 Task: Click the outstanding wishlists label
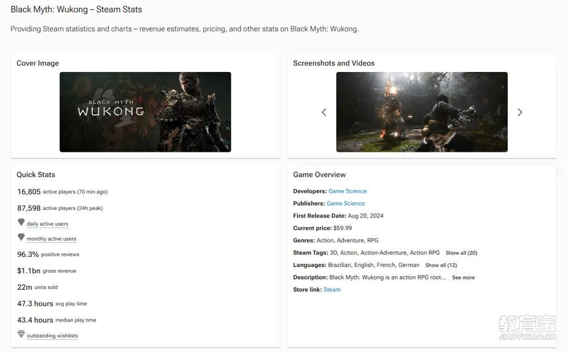click(x=52, y=336)
